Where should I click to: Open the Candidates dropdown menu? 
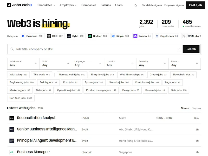pyautogui.click(x=46, y=5)
